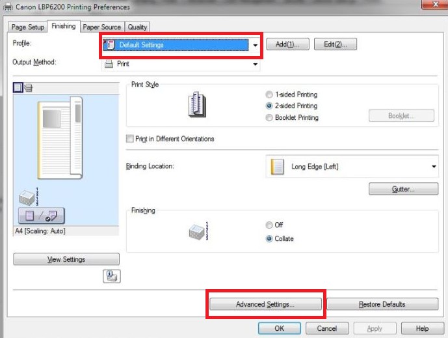Open the Profile dropdown list

coord(255,45)
